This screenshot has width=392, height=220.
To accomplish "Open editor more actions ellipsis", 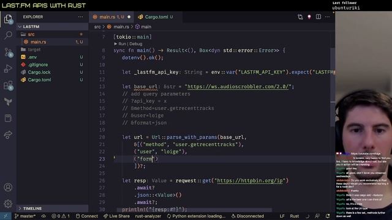I will pyautogui.click(x=327, y=17).
